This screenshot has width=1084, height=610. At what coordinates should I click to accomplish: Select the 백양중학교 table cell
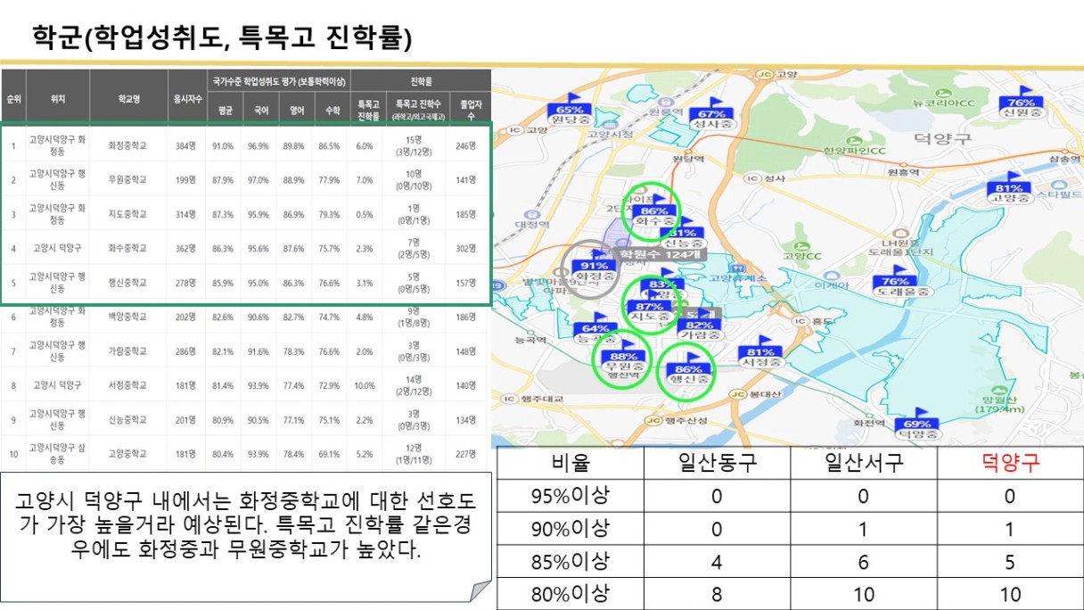pos(128,317)
